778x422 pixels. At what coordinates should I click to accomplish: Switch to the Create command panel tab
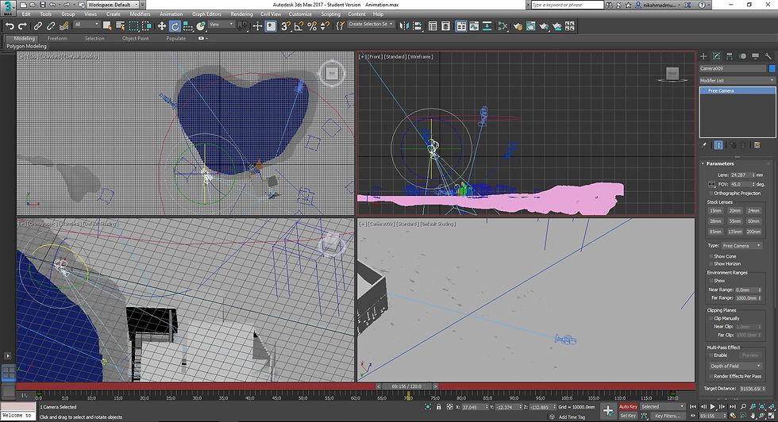pos(703,56)
